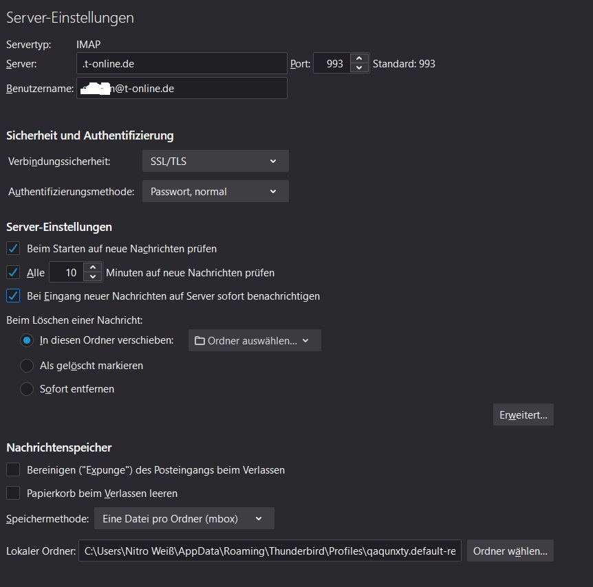Click folder icon in Ordner auswählen dropdown

(200, 341)
